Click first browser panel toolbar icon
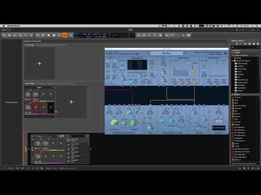This screenshot has height=195, width=261. [233, 44]
